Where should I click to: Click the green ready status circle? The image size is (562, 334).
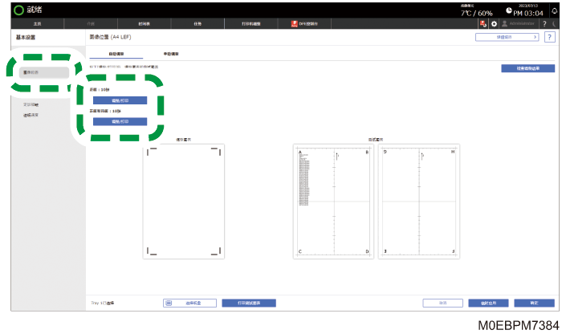tap(18, 10)
